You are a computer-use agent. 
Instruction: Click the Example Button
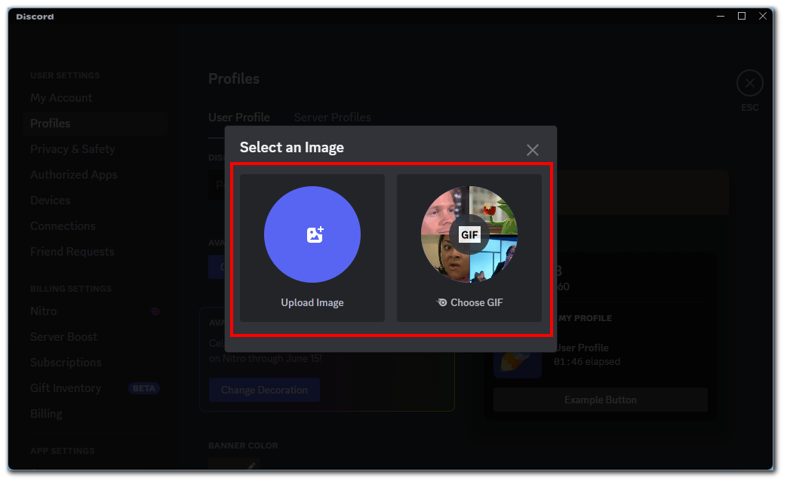pos(600,400)
